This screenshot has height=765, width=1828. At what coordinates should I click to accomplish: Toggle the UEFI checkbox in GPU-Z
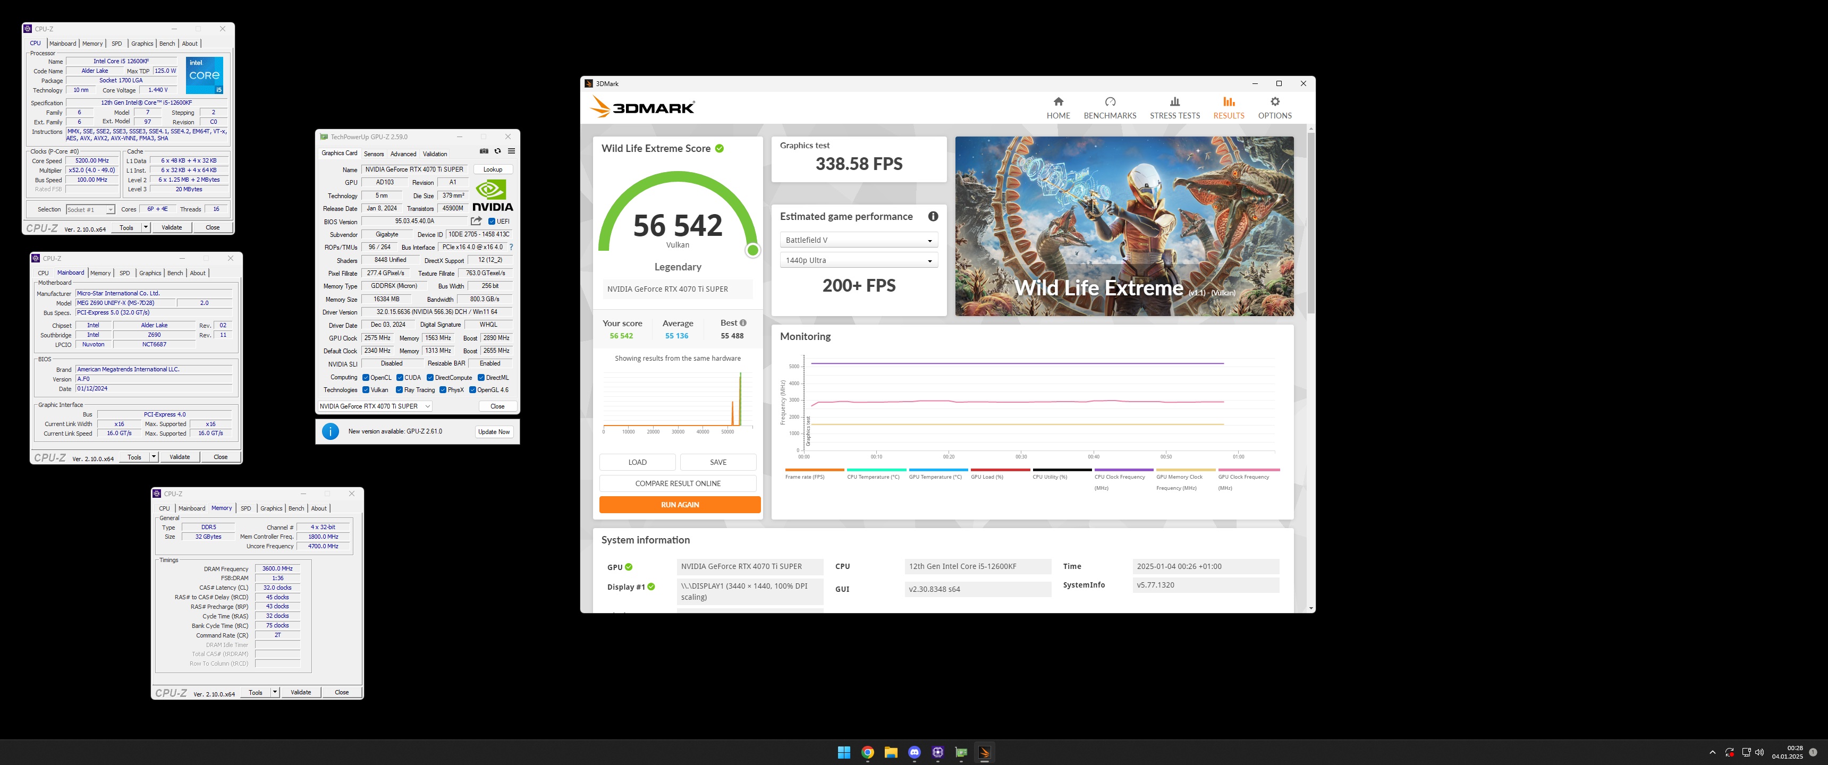pos(492,222)
